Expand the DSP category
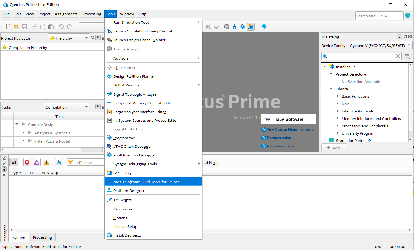Screen dimensions: 414x250 click(338, 103)
